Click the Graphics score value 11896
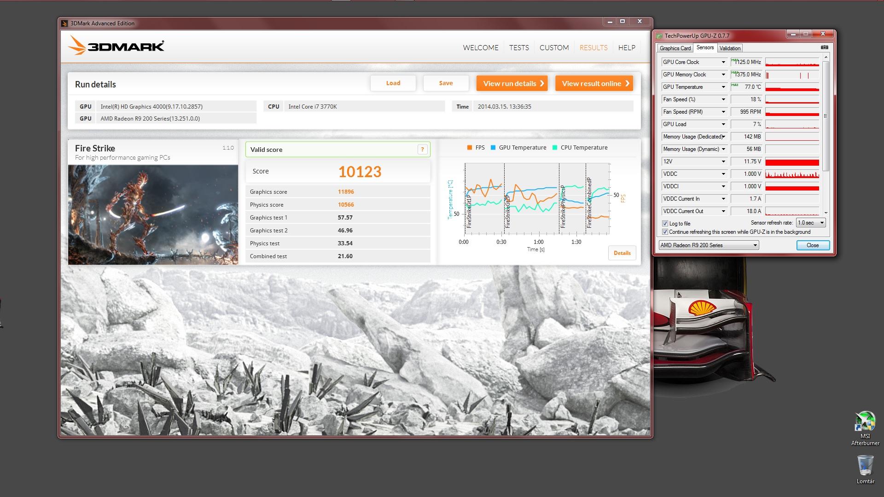 346,192
